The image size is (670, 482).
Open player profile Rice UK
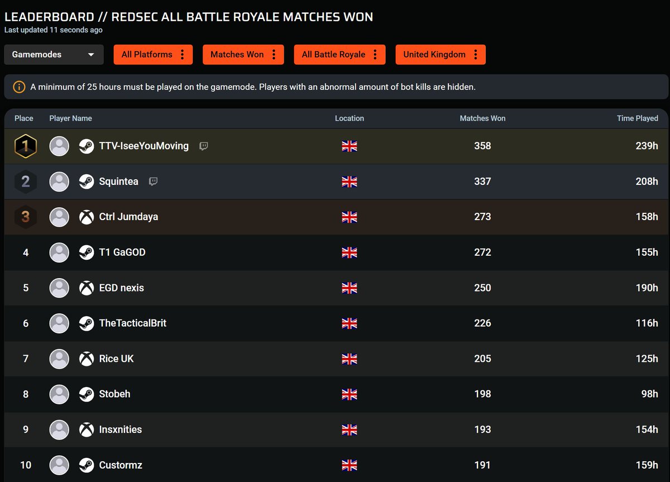[117, 359]
